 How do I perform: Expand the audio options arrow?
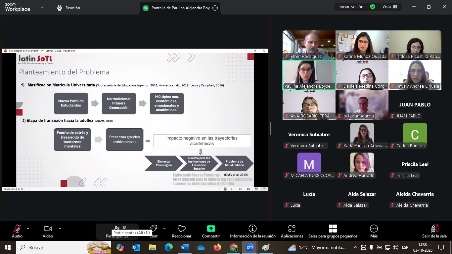pyautogui.click(x=28, y=229)
